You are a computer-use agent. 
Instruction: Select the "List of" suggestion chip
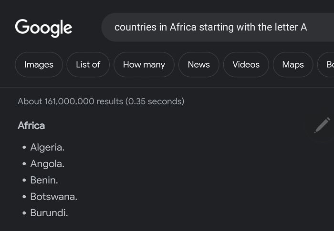coord(88,65)
